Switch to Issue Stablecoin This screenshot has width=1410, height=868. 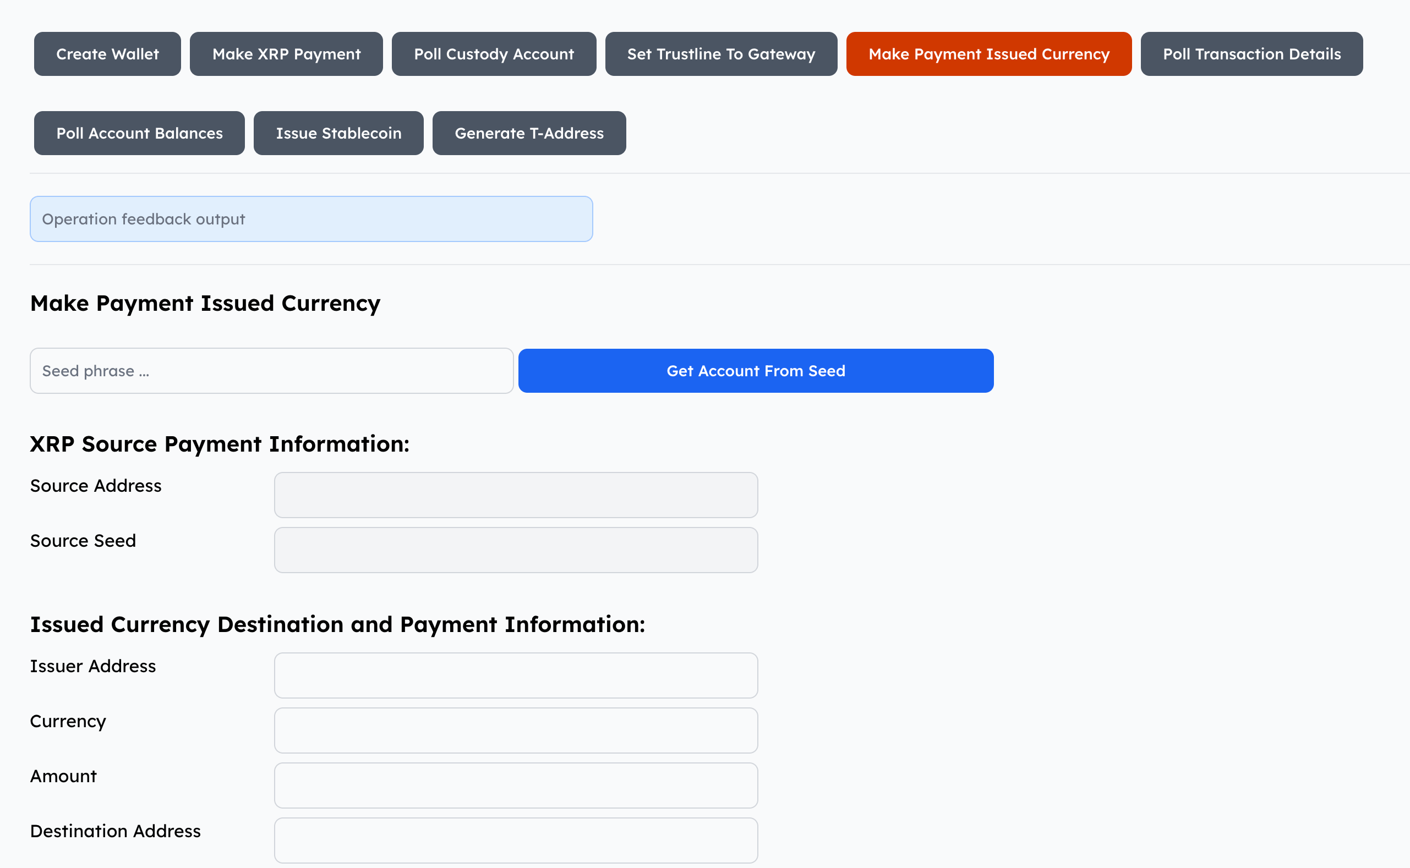click(x=338, y=133)
